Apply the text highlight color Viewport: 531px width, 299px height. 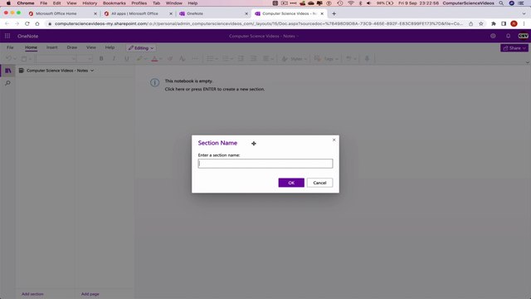[x=139, y=59]
